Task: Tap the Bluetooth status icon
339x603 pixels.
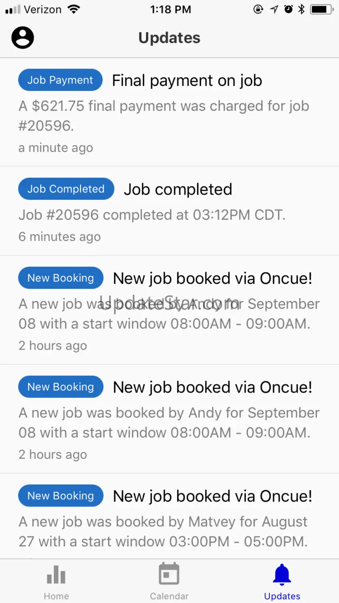Action: click(301, 9)
